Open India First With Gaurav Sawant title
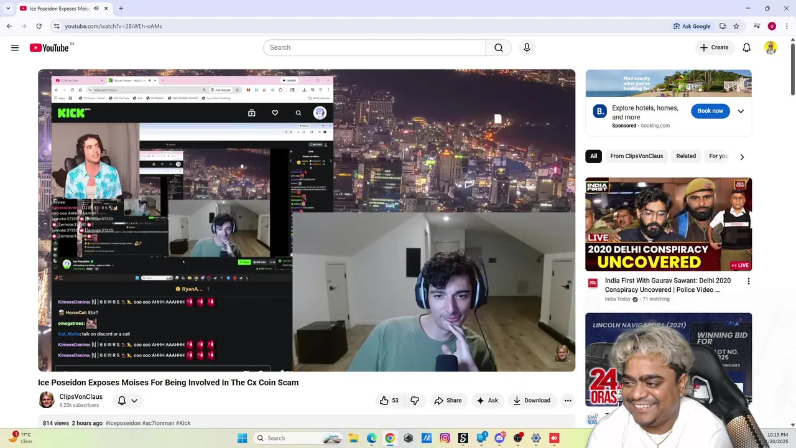Viewport: 796px width, 448px height. 667,285
